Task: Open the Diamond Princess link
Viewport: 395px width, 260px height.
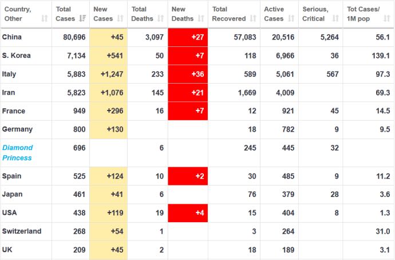Action: (18, 152)
